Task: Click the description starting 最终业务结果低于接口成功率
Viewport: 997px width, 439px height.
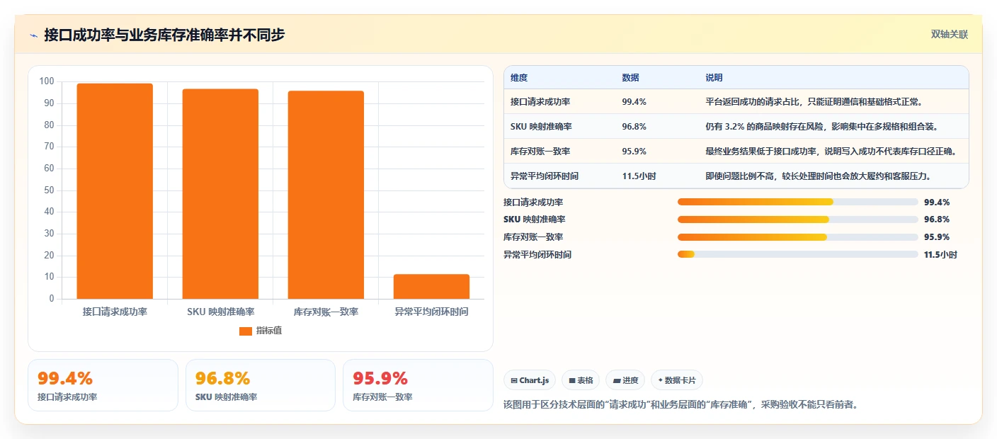Action: click(x=831, y=152)
